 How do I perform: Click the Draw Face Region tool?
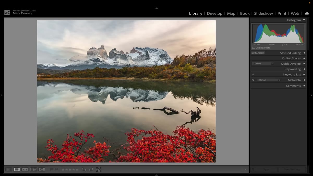pyautogui.click(x=99, y=169)
